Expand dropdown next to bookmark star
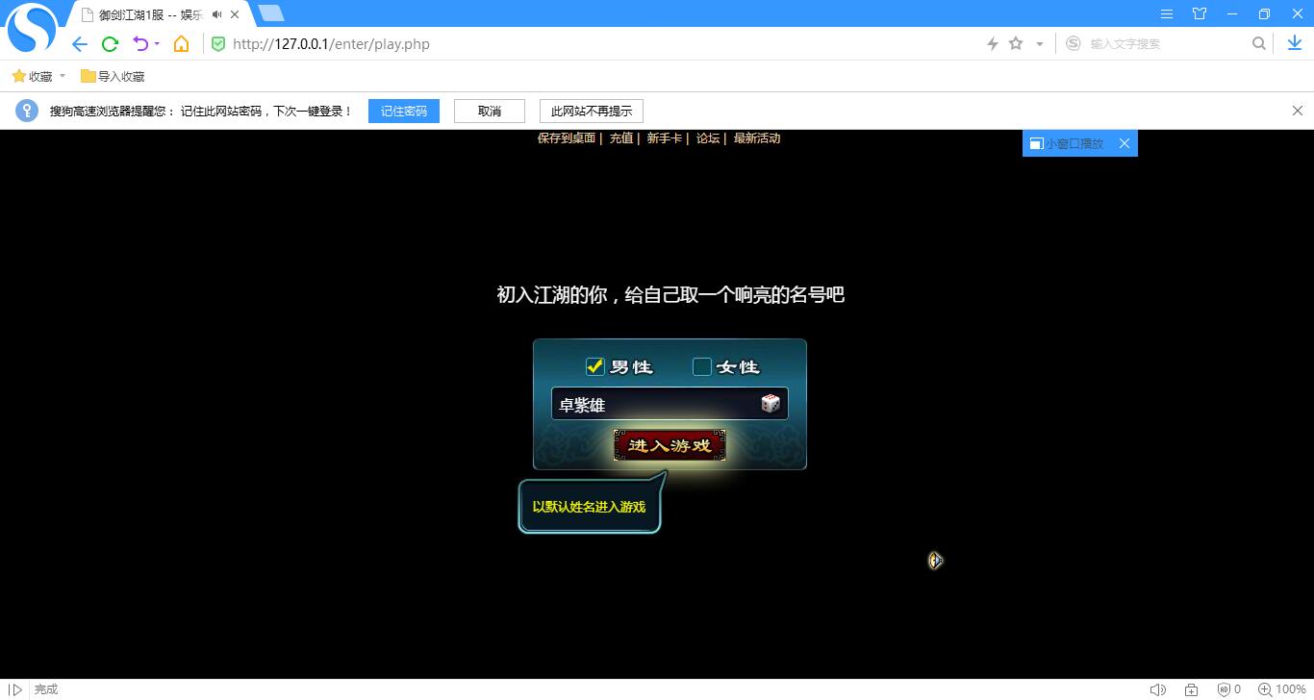 (1040, 44)
